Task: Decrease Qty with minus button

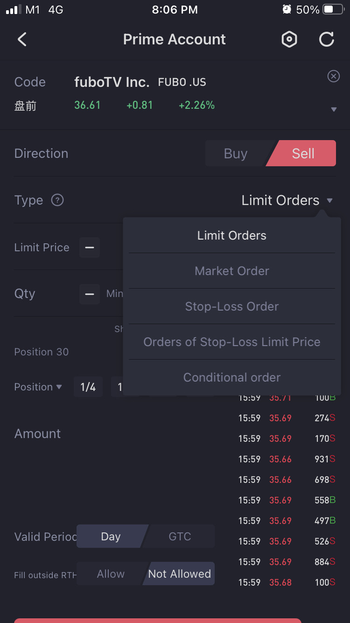Action: (90, 294)
